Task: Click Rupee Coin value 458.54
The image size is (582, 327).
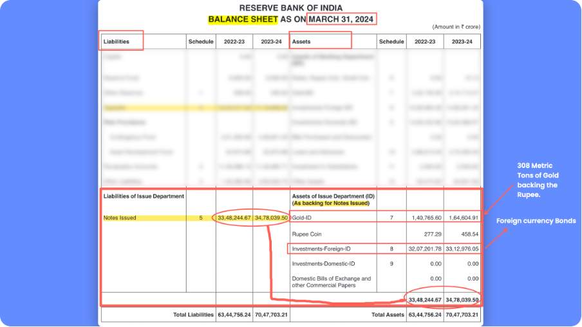Action: [470, 234]
